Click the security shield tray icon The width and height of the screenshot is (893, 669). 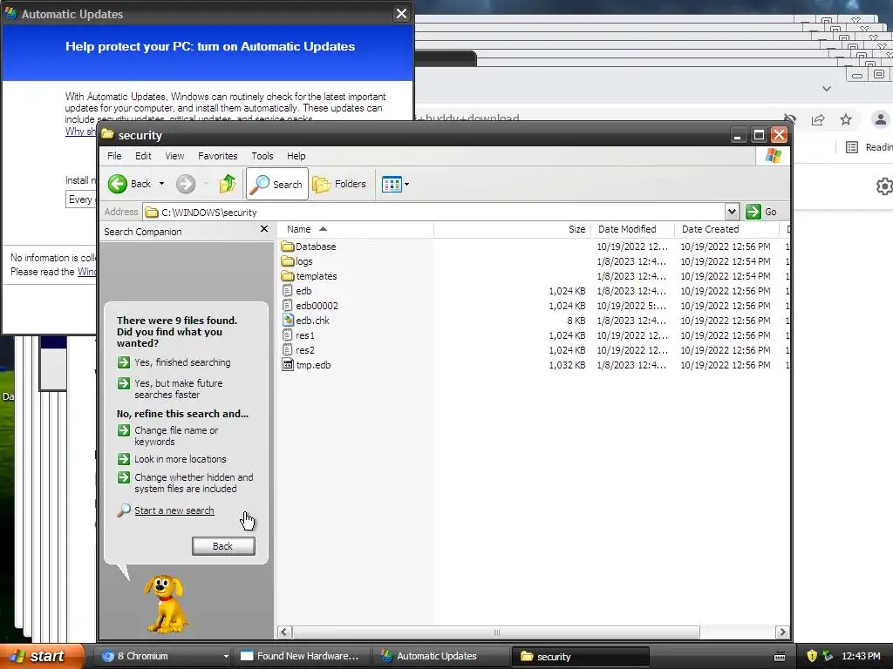point(812,656)
